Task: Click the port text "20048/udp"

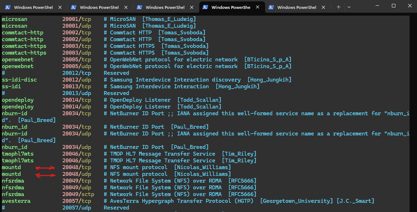Action: pyautogui.click(x=76, y=174)
